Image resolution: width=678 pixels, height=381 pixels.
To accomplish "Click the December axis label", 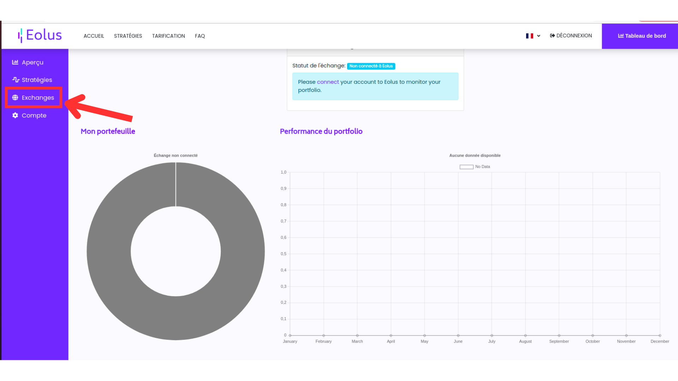I will (x=660, y=341).
